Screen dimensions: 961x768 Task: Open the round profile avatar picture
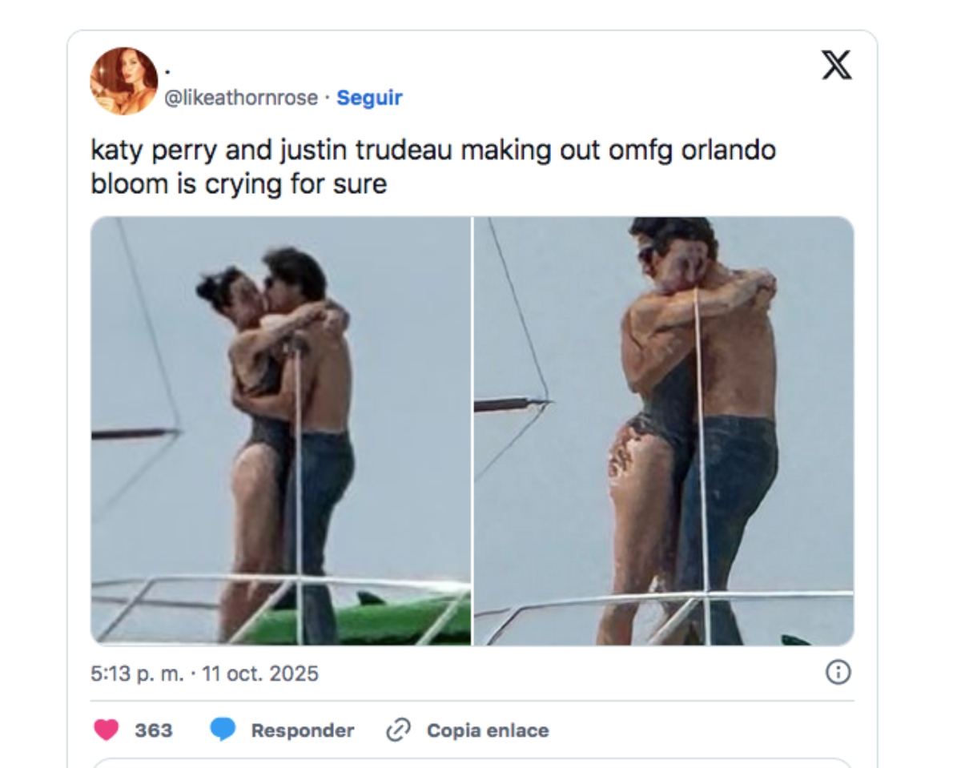[124, 81]
